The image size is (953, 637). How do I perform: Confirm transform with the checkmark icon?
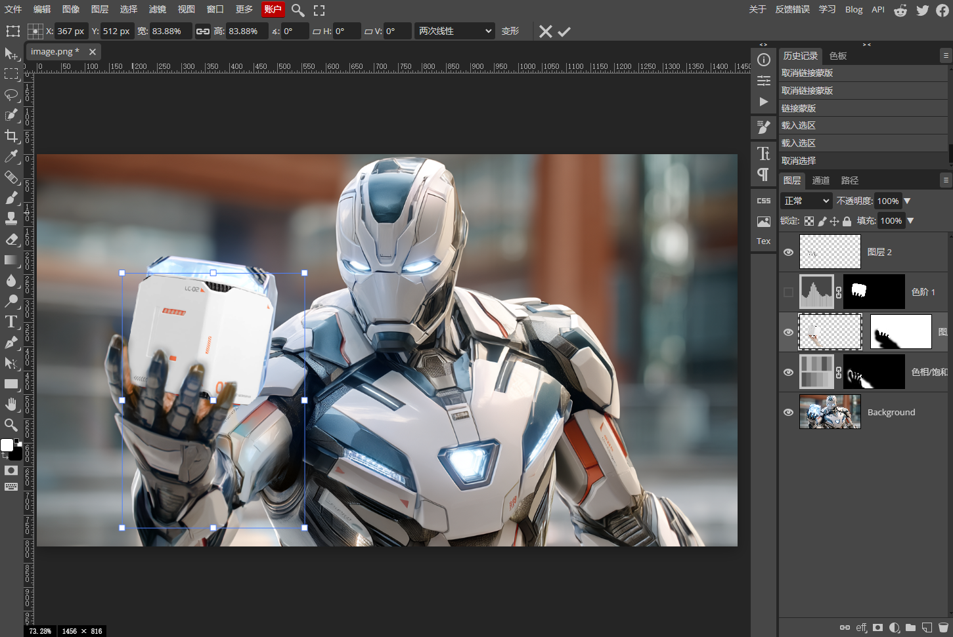click(564, 31)
